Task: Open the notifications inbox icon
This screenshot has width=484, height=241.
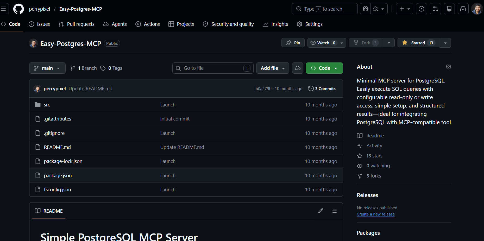Action: click(x=463, y=9)
